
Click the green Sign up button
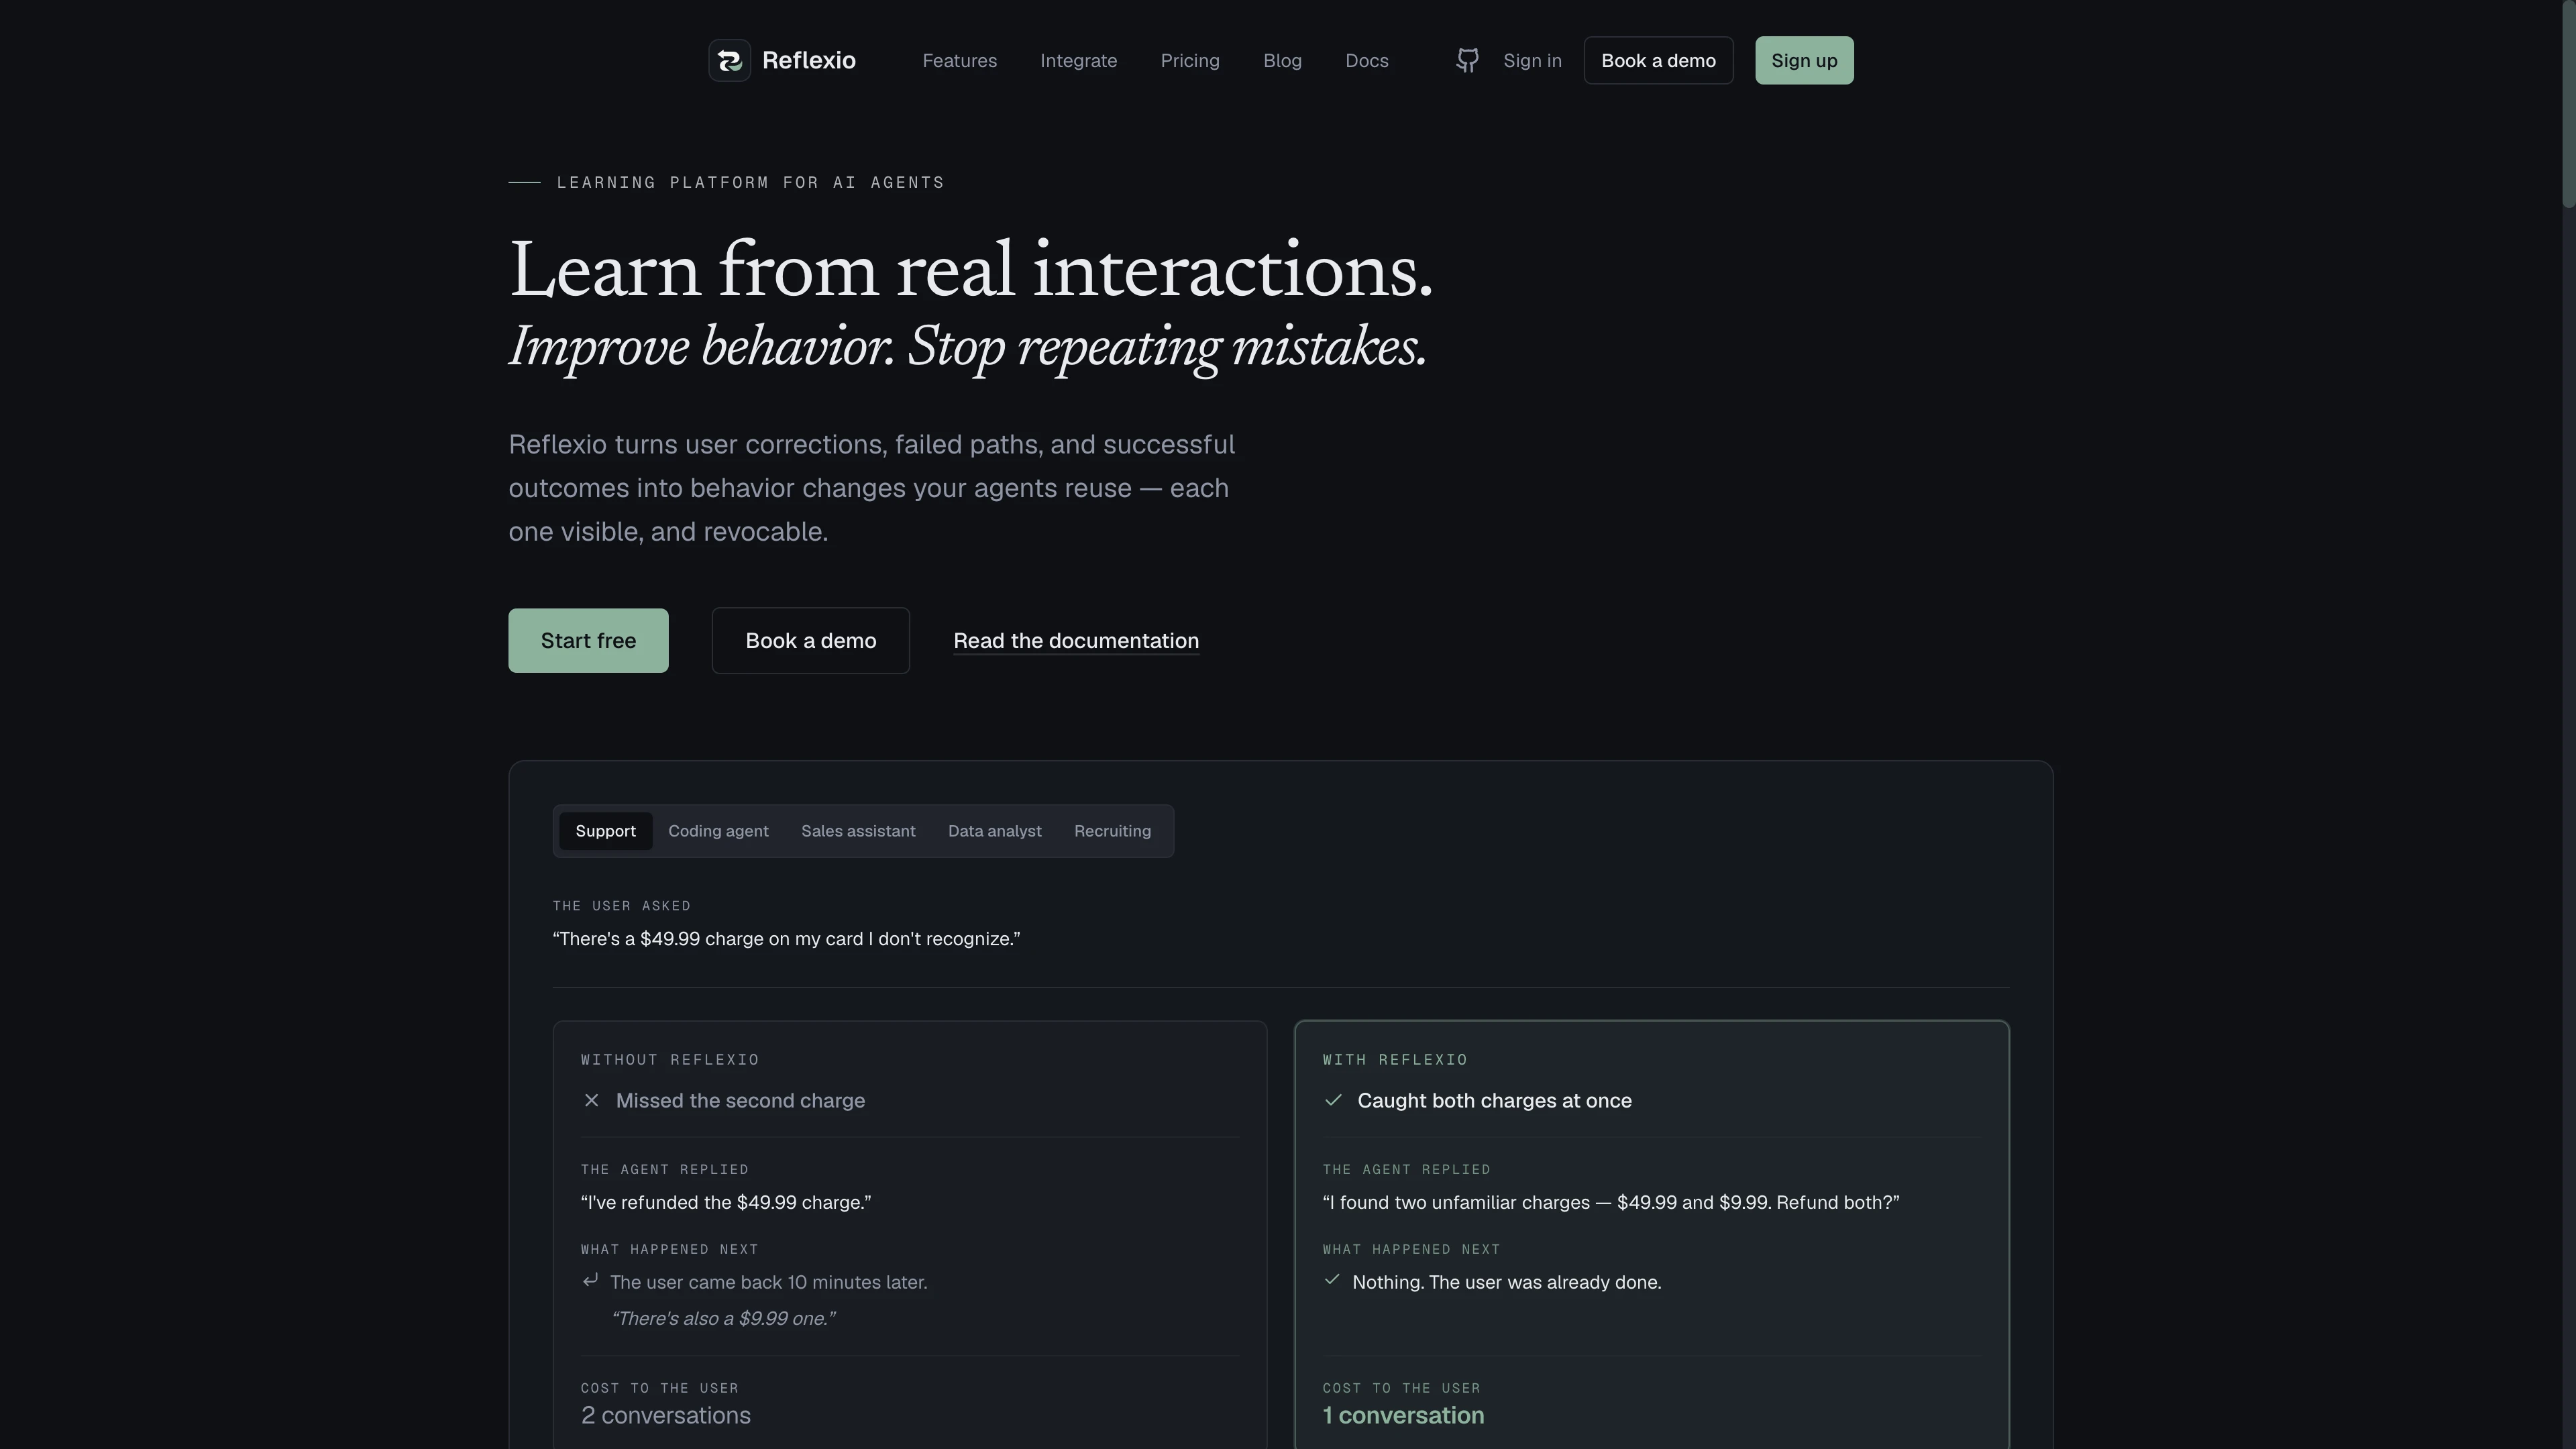tap(1805, 61)
